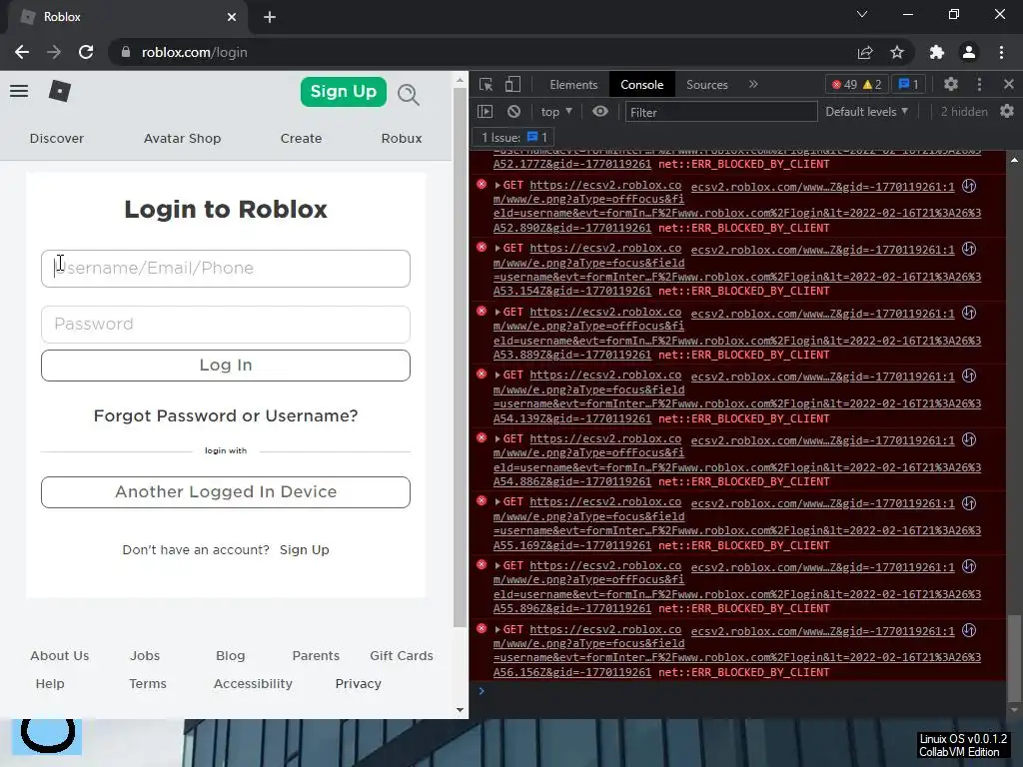
Task: Open the 1 issue badge in toolbar
Action: pos(908,84)
